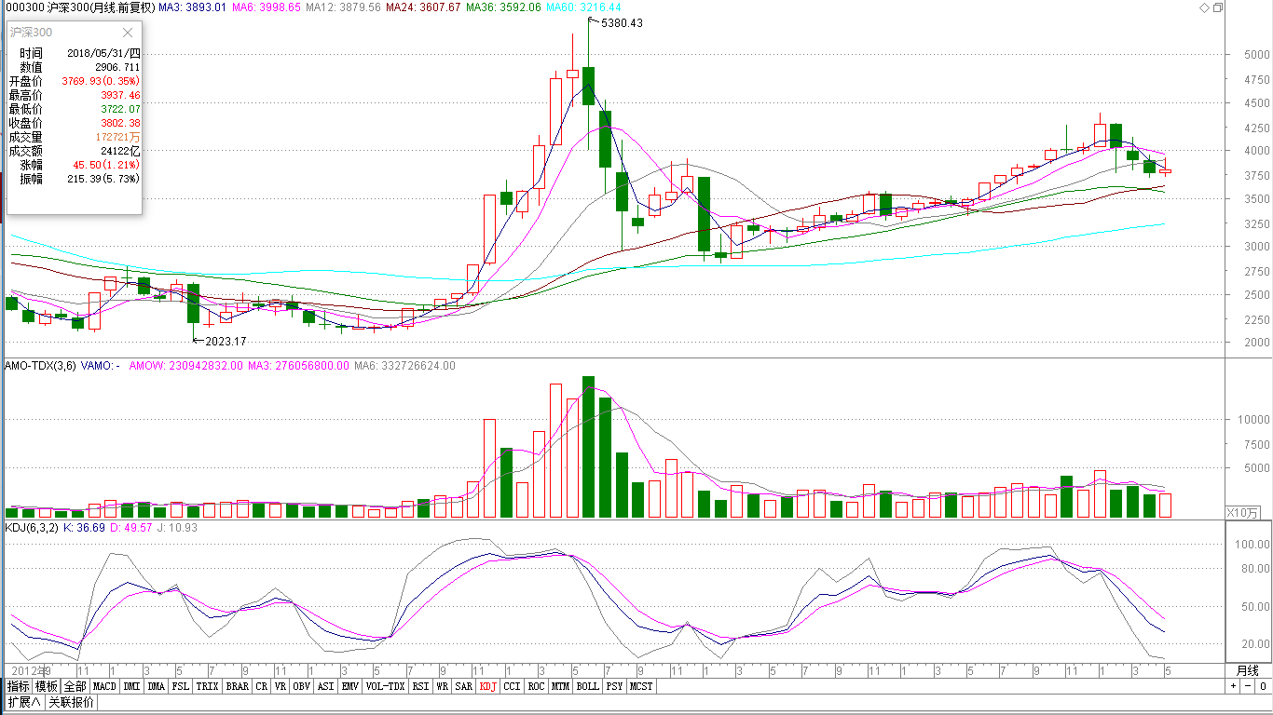This screenshot has width=1273, height=715.
Task: Click the 5380.43 high price label
Action: (x=622, y=23)
